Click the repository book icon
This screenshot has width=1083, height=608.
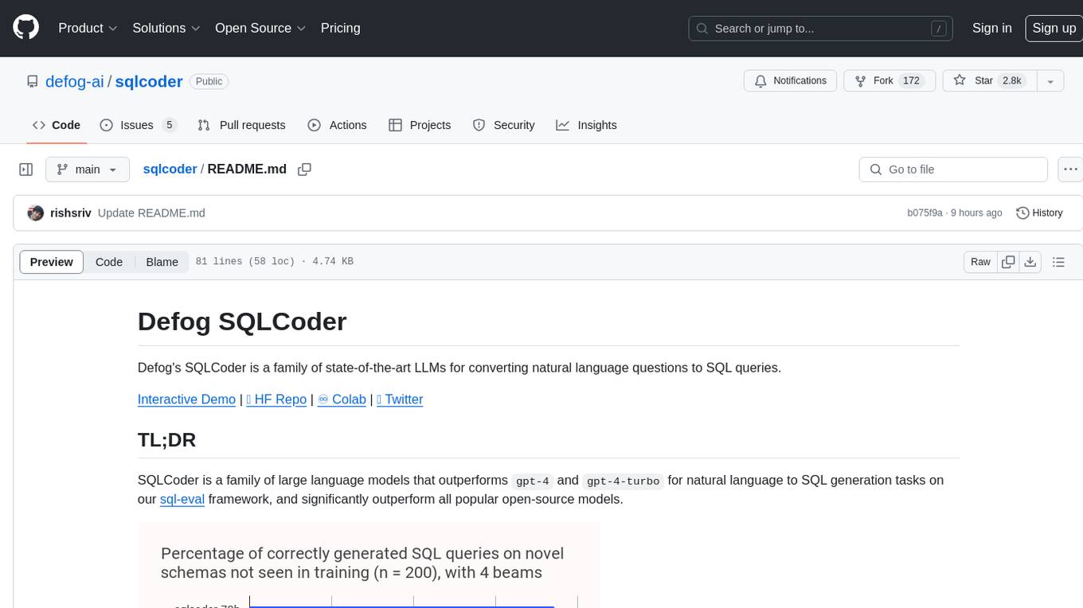click(x=32, y=81)
